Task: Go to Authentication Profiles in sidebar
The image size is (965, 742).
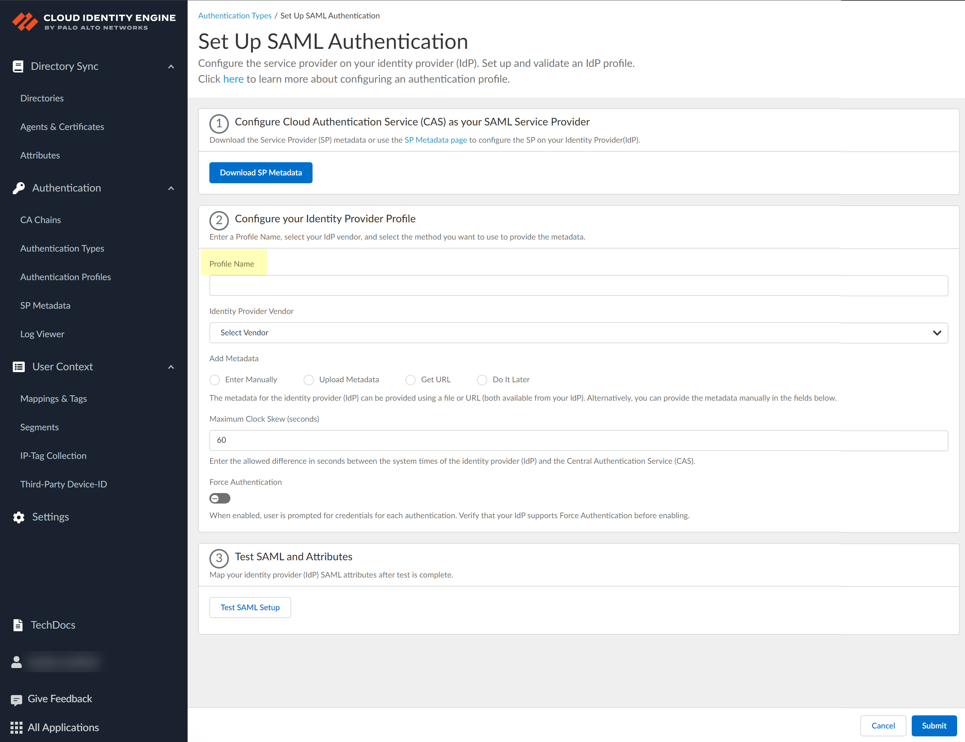Action: pos(65,277)
